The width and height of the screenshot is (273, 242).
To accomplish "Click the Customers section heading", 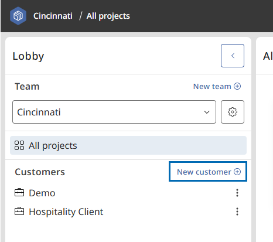I will (40, 172).
